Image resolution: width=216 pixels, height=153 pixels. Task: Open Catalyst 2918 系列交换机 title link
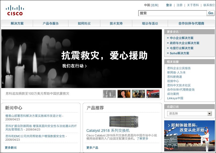(108, 131)
